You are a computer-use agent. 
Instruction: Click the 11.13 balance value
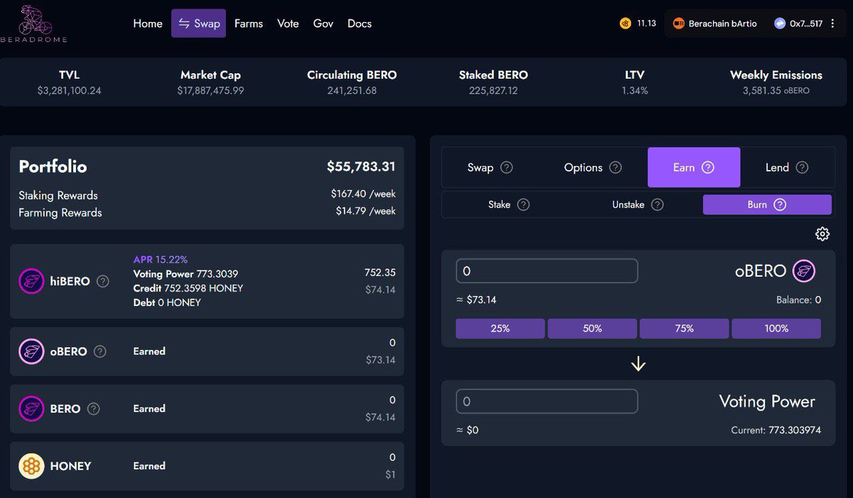[646, 23]
